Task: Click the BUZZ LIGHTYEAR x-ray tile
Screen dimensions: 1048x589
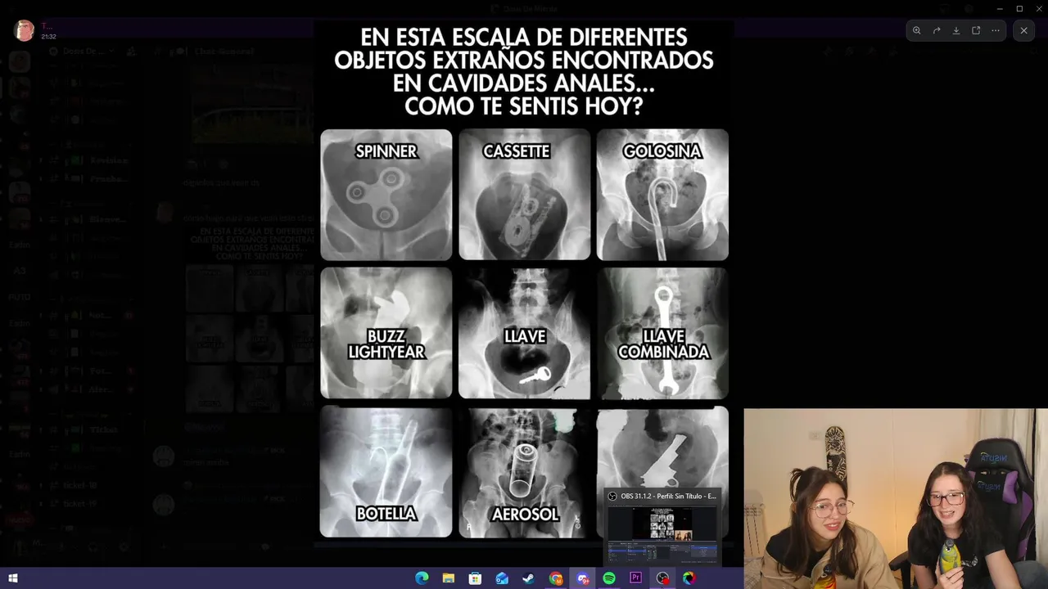Action: [x=386, y=333]
